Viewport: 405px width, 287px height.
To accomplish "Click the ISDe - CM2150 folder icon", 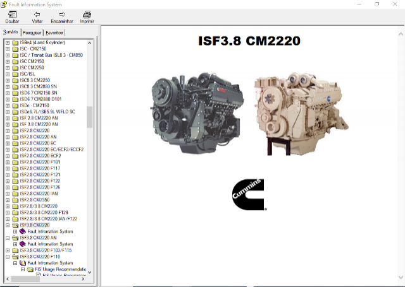I will click(x=15, y=105).
